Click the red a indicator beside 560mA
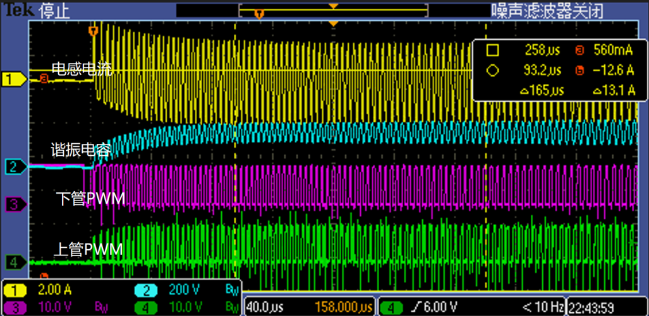This screenshot has width=649, height=316. pos(579,51)
